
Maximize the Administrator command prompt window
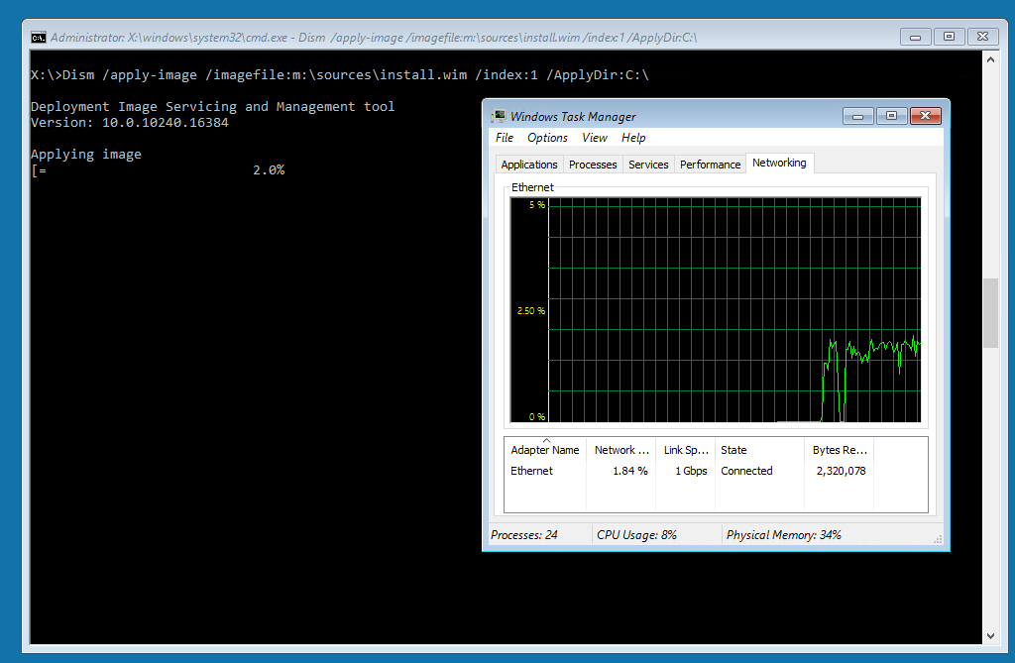point(949,37)
